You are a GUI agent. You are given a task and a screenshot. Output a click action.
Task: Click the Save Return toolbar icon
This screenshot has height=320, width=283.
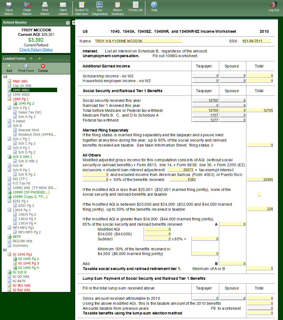9,8
